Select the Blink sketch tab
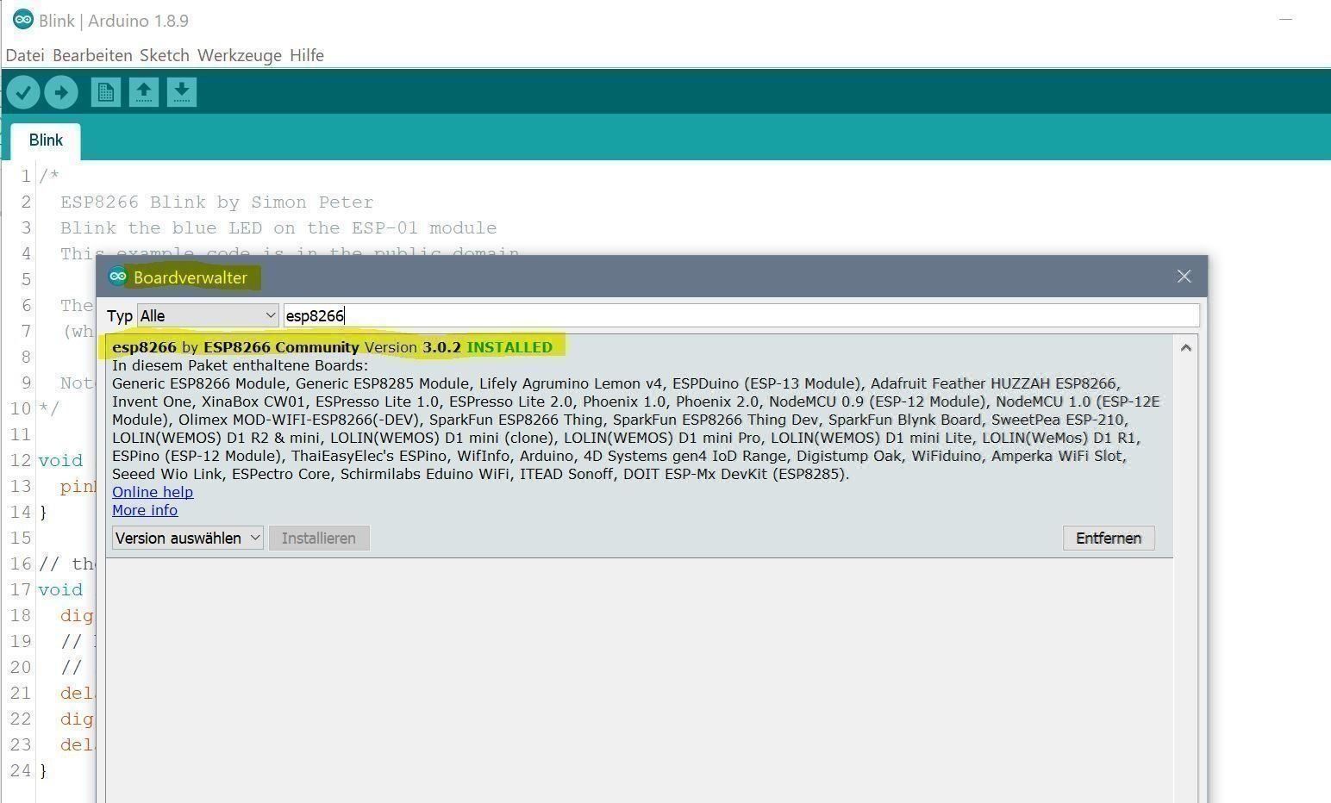This screenshot has width=1331, height=803. coord(46,140)
